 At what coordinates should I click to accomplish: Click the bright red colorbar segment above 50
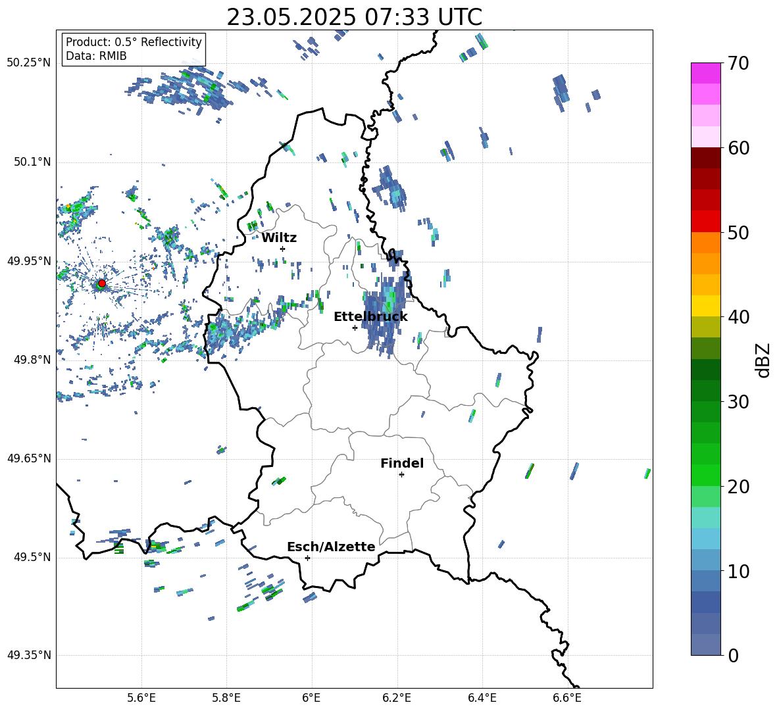point(705,221)
